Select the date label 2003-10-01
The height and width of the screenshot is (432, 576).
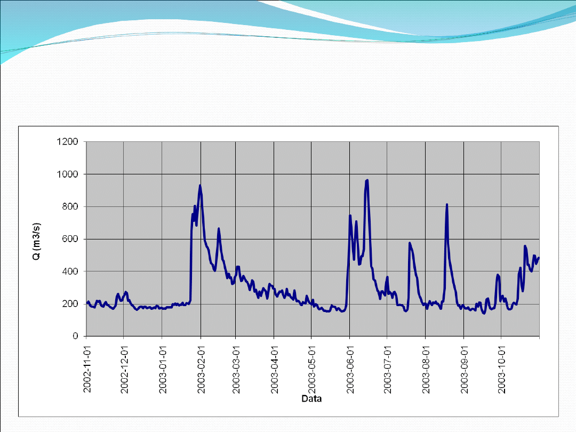[501, 369]
